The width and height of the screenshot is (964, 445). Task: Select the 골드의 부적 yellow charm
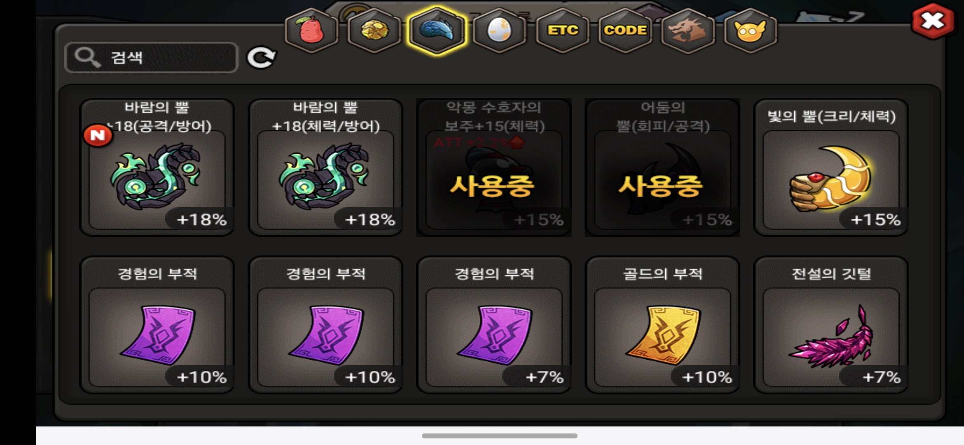point(662,325)
